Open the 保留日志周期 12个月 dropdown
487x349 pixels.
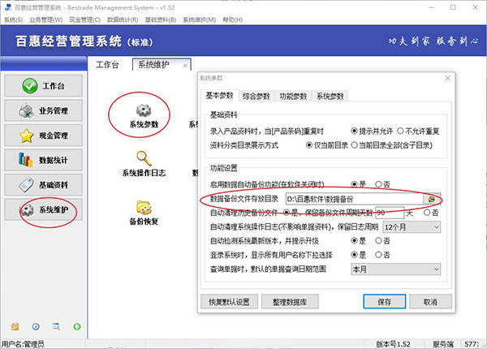point(412,227)
